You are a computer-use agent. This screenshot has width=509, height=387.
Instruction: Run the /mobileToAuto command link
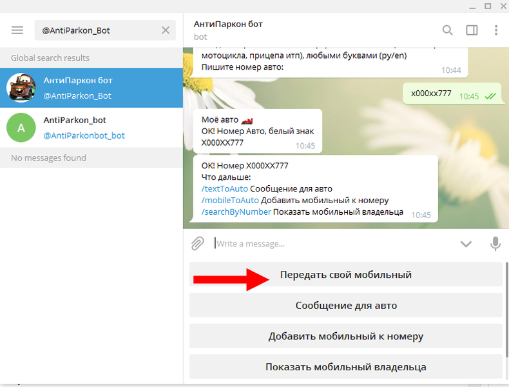230,200
